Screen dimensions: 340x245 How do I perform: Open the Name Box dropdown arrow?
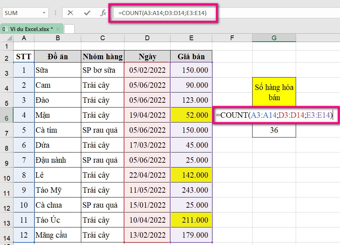pos(44,12)
